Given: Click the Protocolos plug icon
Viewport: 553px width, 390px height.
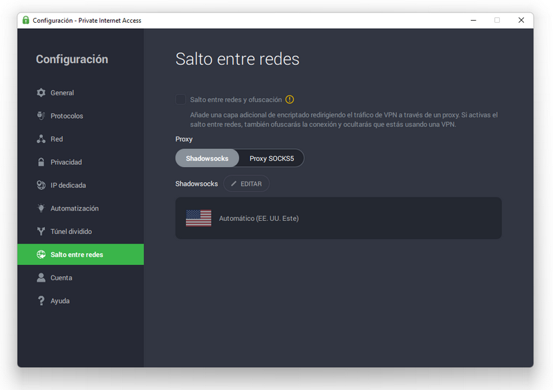Looking at the screenshot, I should [x=41, y=115].
